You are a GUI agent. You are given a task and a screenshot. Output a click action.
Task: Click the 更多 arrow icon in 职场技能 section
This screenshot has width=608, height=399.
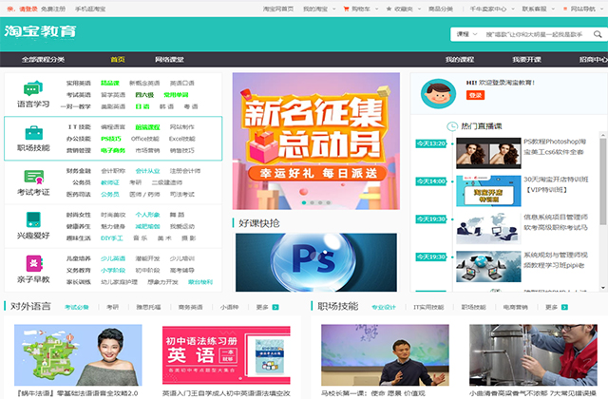point(564,307)
